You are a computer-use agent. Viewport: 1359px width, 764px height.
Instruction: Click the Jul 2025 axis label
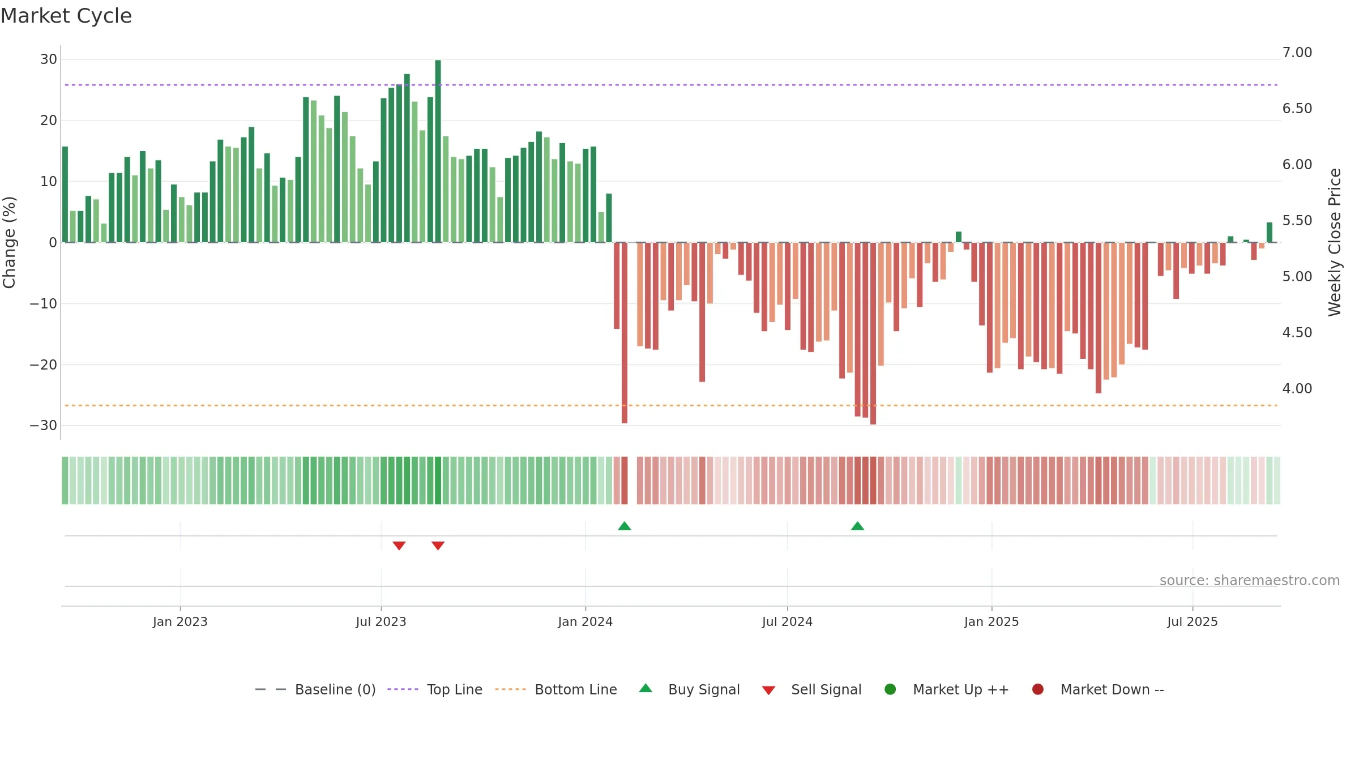click(x=1193, y=622)
